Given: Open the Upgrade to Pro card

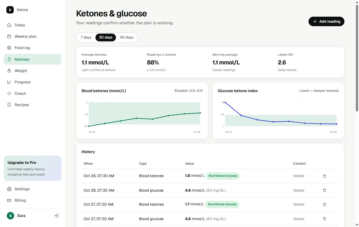Looking at the screenshot, I should (33, 168).
